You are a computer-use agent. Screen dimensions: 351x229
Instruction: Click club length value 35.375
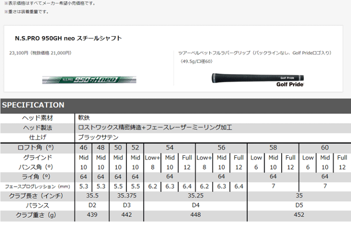click(x=127, y=196)
